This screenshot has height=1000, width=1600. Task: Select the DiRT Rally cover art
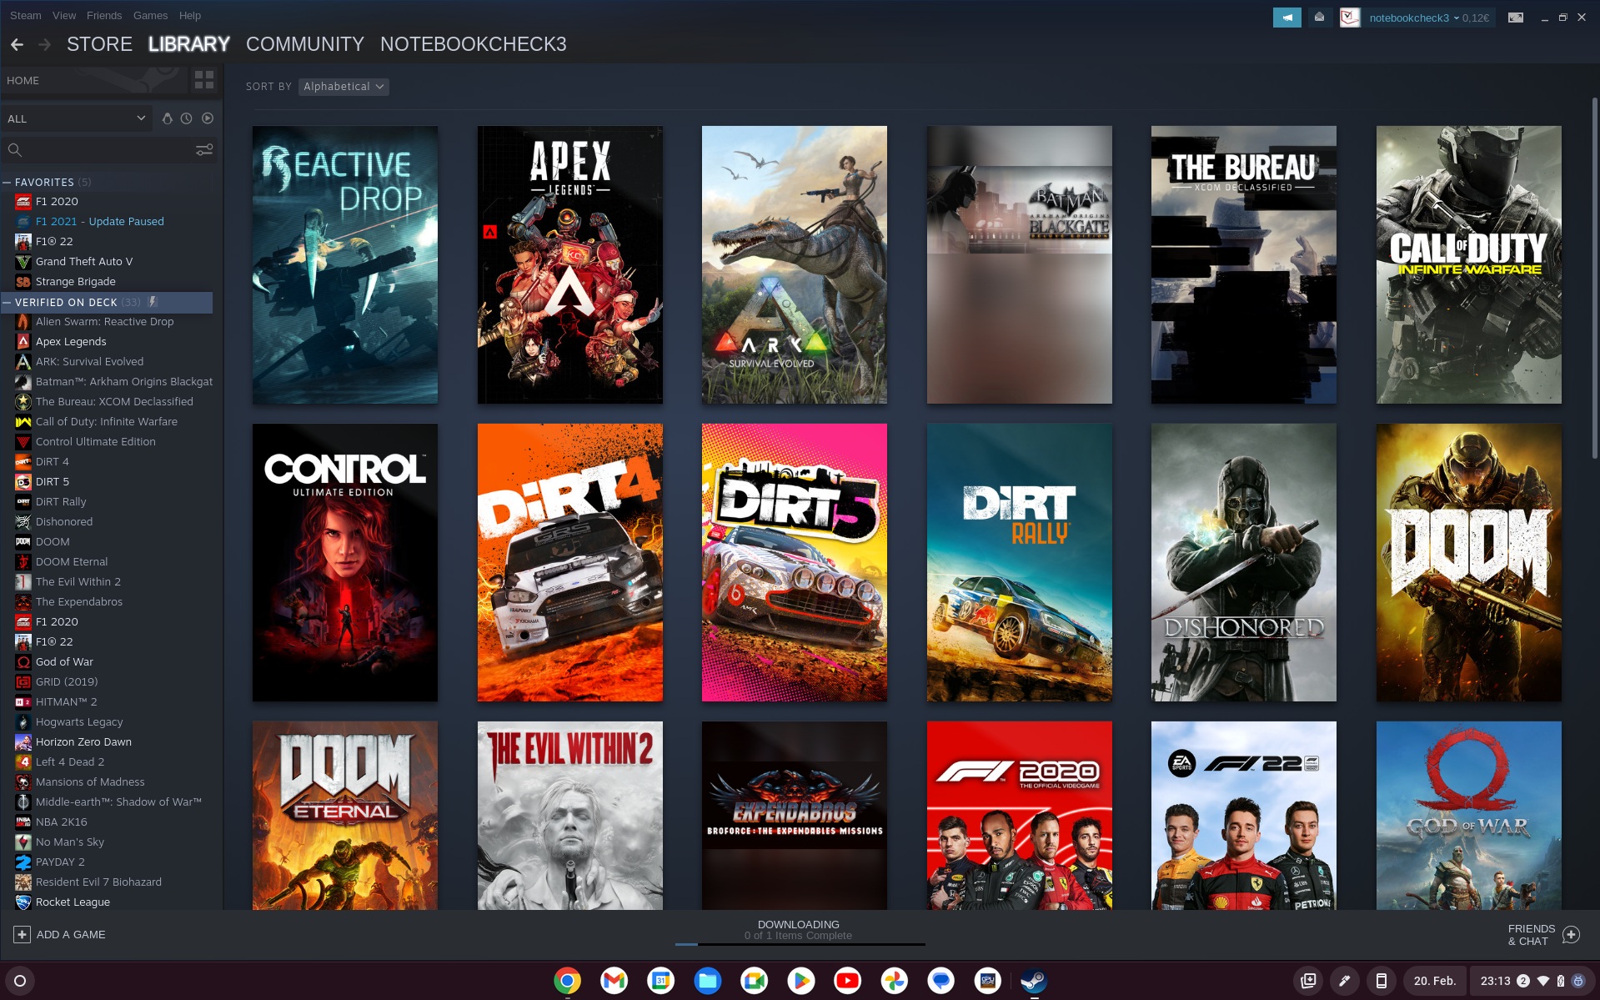point(1019,562)
